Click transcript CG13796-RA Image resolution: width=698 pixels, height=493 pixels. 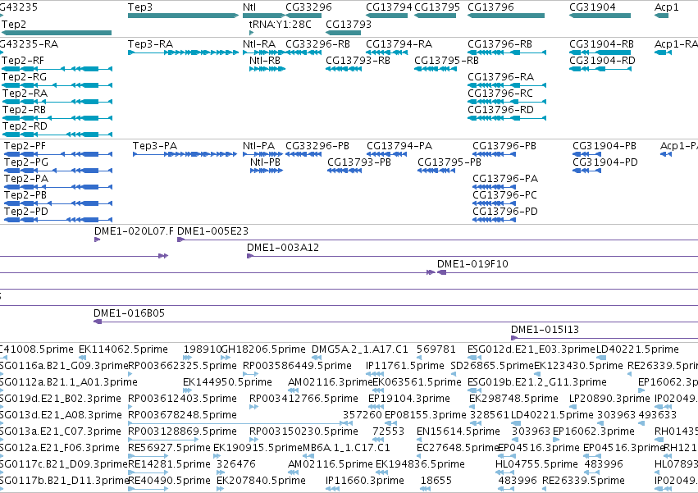(x=507, y=85)
